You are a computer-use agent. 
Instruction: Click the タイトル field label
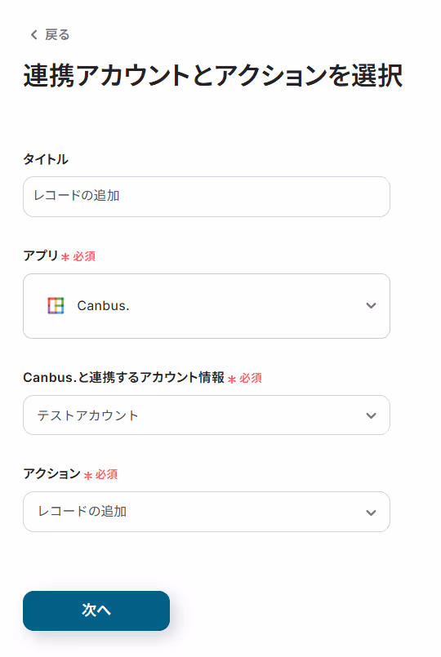(46, 159)
